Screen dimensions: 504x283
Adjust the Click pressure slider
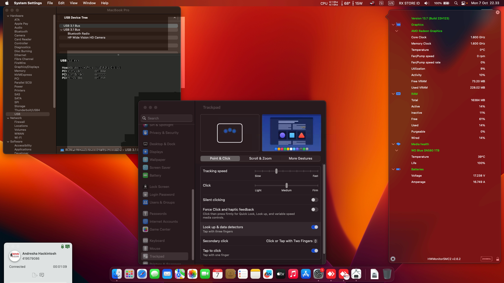(x=286, y=186)
